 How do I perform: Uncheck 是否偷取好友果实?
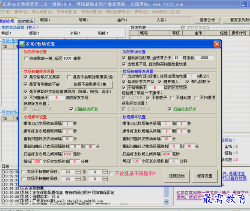pyautogui.click(x=26, y=77)
